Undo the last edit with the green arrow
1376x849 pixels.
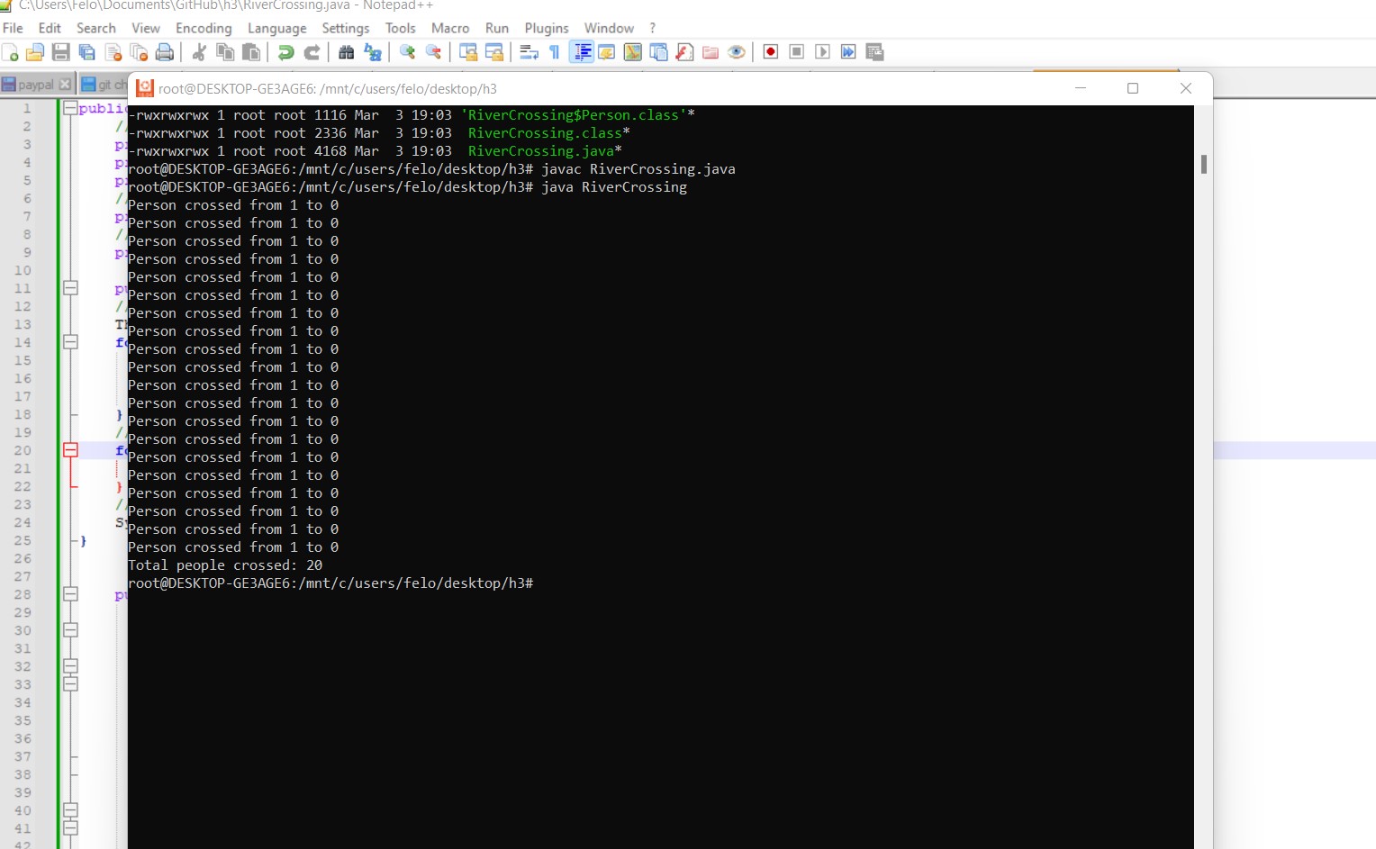285,52
